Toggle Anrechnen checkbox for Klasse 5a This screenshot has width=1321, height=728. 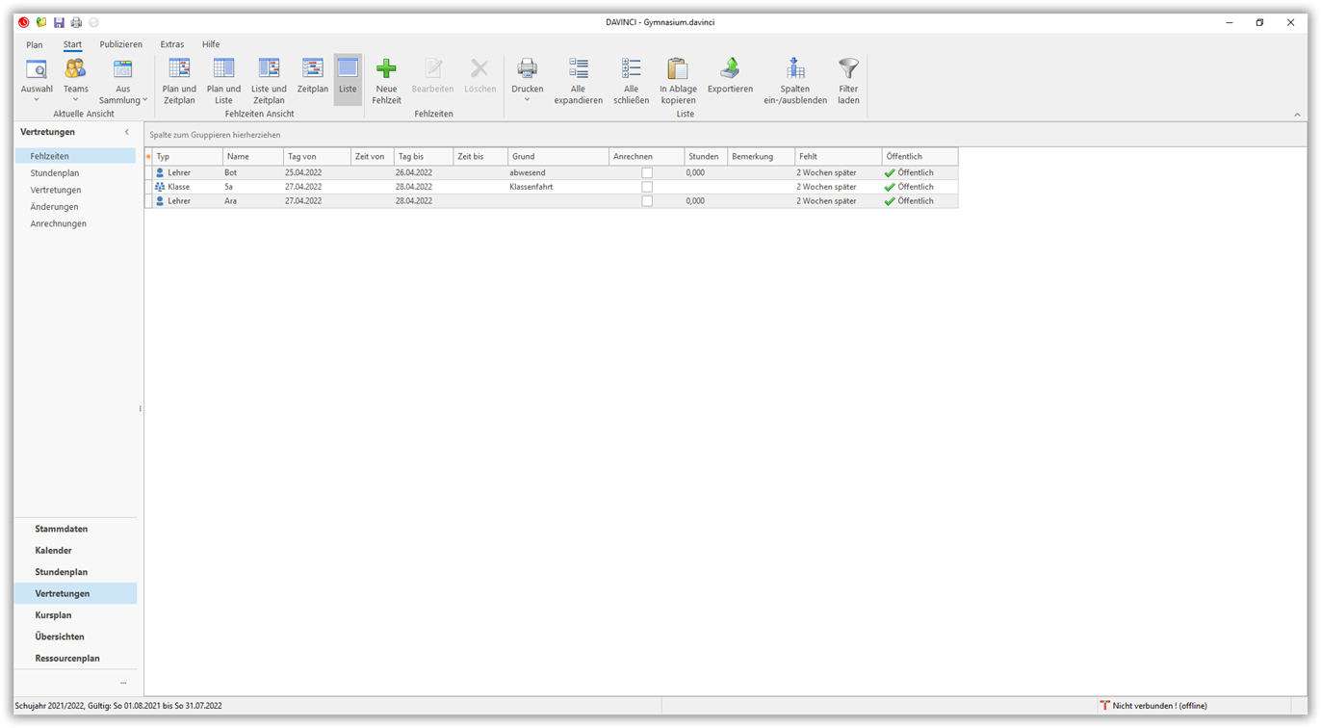click(647, 187)
